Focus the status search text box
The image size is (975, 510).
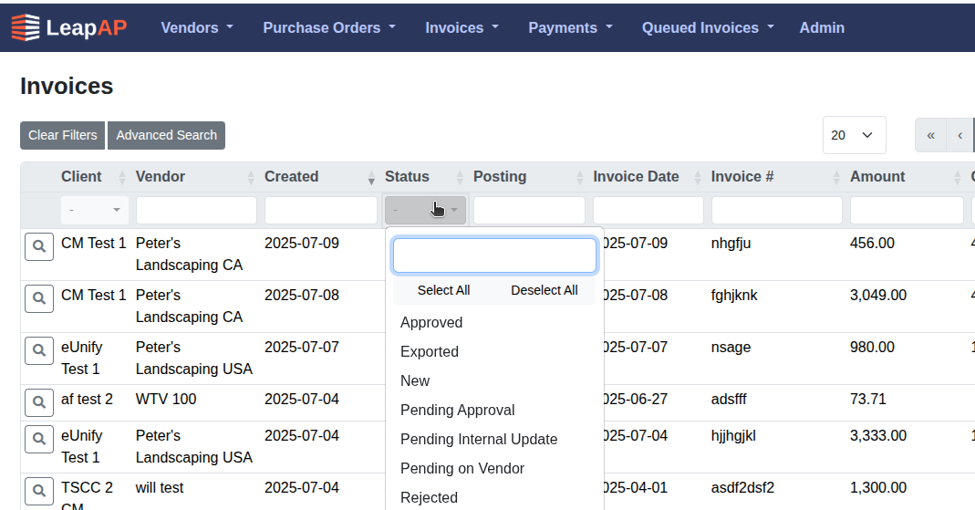pos(493,255)
